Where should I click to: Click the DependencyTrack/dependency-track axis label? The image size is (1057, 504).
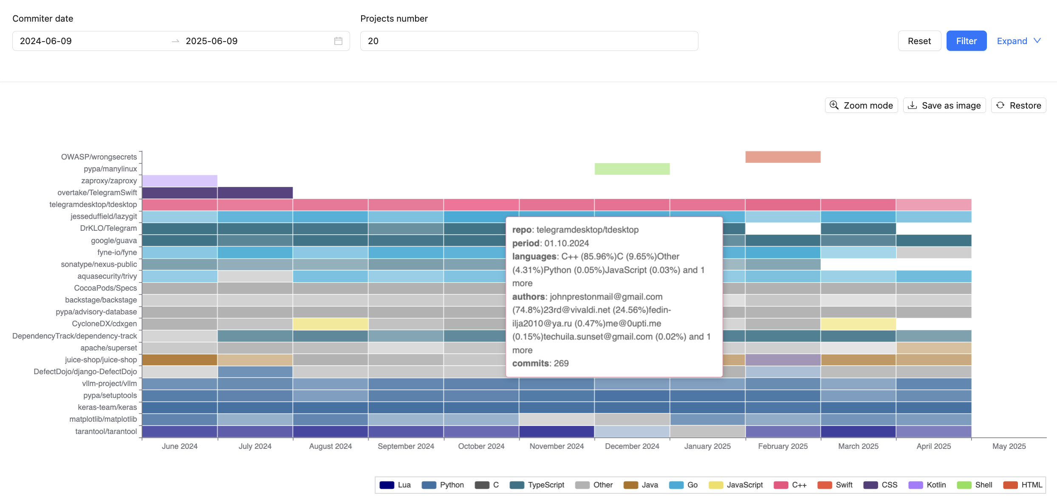pos(75,336)
